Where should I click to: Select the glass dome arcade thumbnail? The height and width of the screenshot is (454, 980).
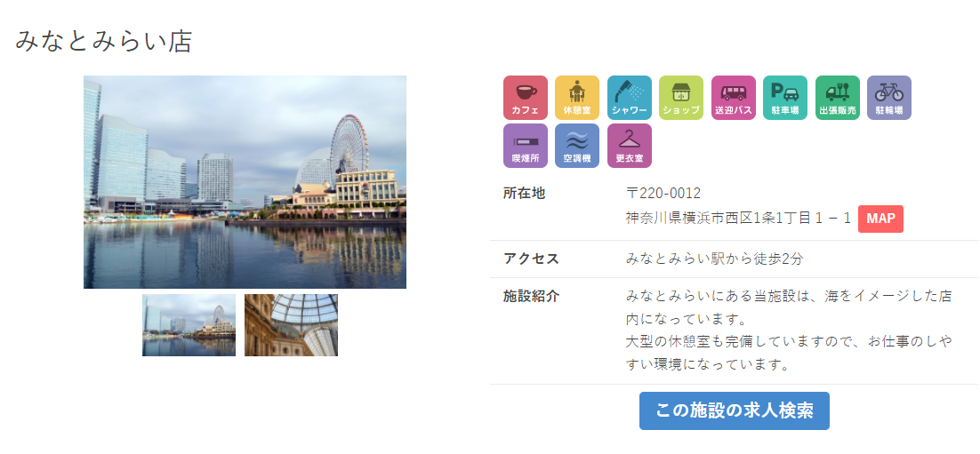[292, 325]
